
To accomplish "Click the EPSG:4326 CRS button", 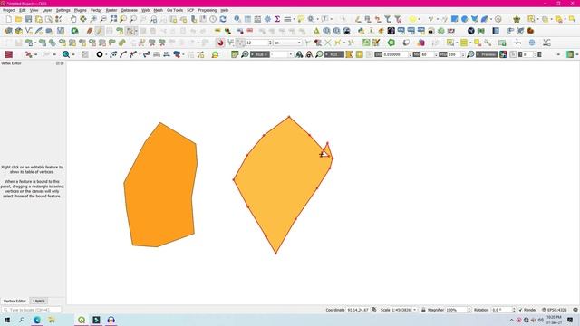I will point(554,310).
